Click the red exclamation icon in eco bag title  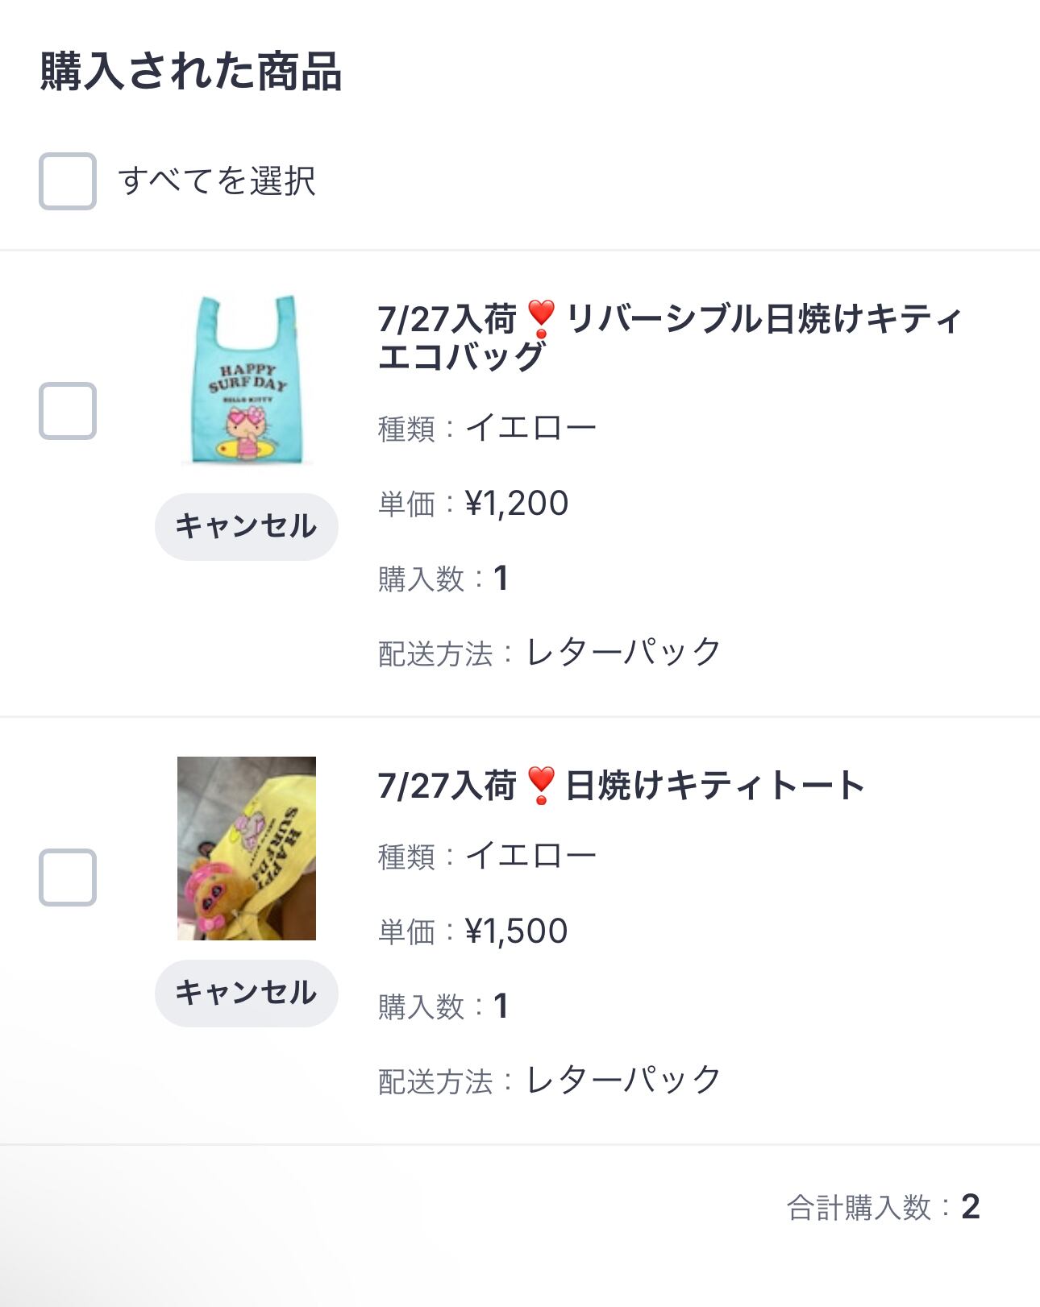tap(541, 319)
